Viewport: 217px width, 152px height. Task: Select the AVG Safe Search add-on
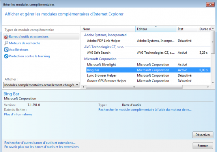(148, 53)
